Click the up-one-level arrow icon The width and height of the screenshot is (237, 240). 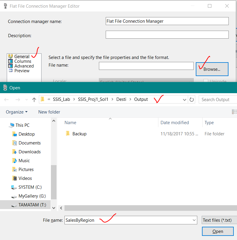pyautogui.click(x=34, y=100)
